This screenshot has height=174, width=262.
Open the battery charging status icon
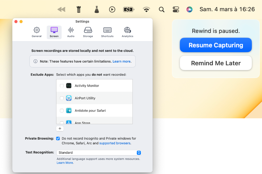129,10
